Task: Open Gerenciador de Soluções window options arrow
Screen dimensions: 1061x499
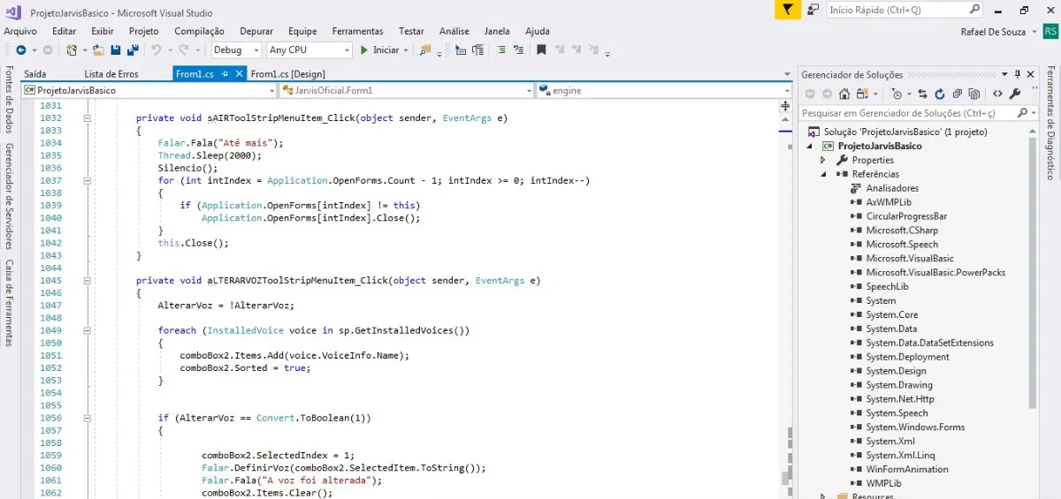Action: click(1004, 74)
